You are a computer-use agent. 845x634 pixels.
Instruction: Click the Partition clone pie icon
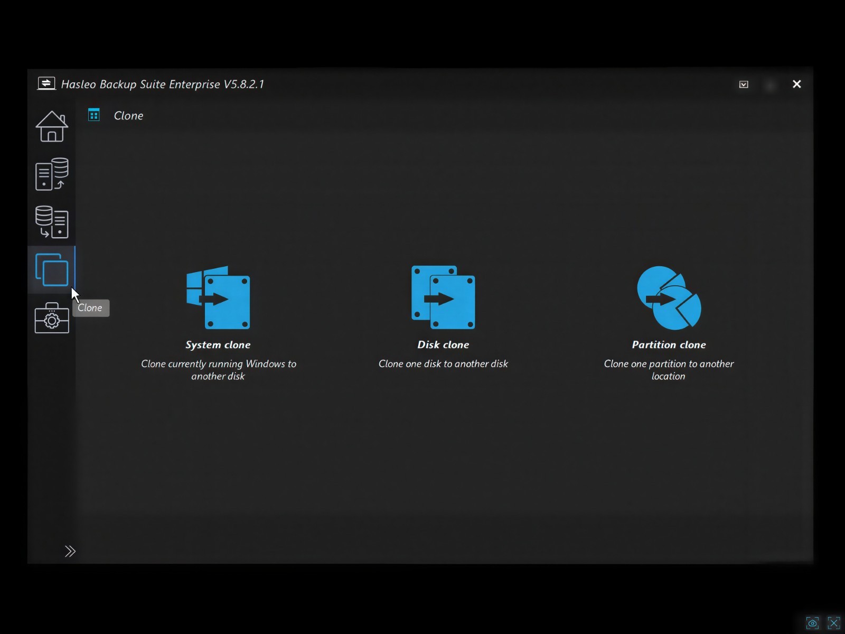pyautogui.click(x=669, y=297)
